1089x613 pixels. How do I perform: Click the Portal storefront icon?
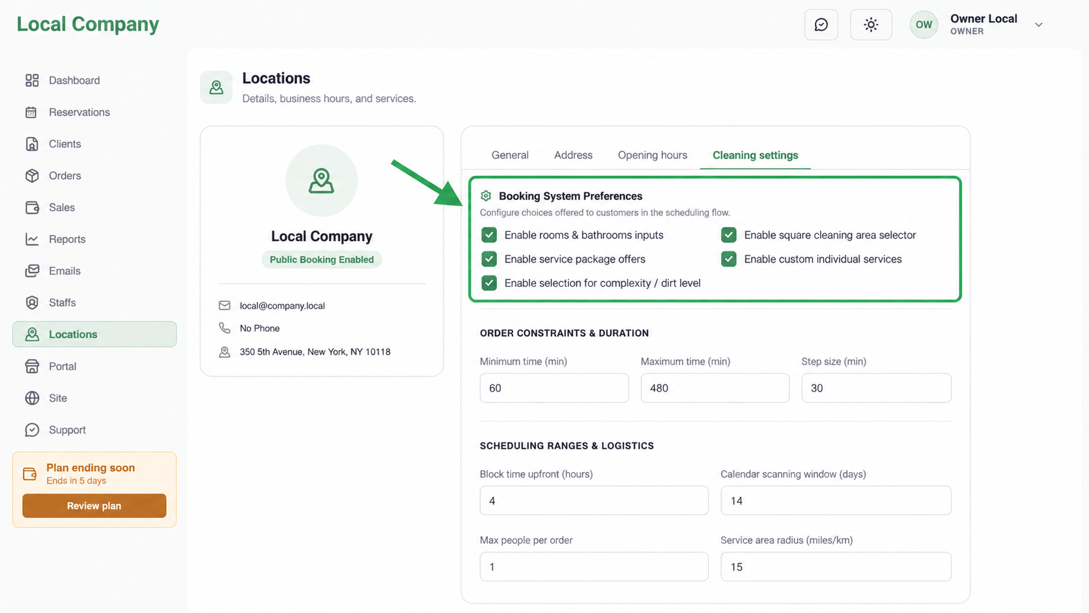pos(32,366)
